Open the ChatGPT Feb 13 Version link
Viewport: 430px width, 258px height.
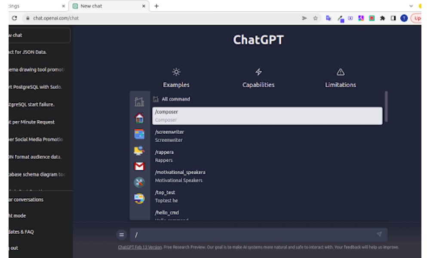pyautogui.click(x=140, y=247)
